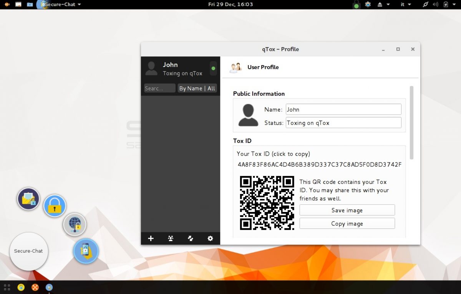This screenshot has width=461, height=294.
Task: Click the Name field containing John
Action: click(343, 109)
